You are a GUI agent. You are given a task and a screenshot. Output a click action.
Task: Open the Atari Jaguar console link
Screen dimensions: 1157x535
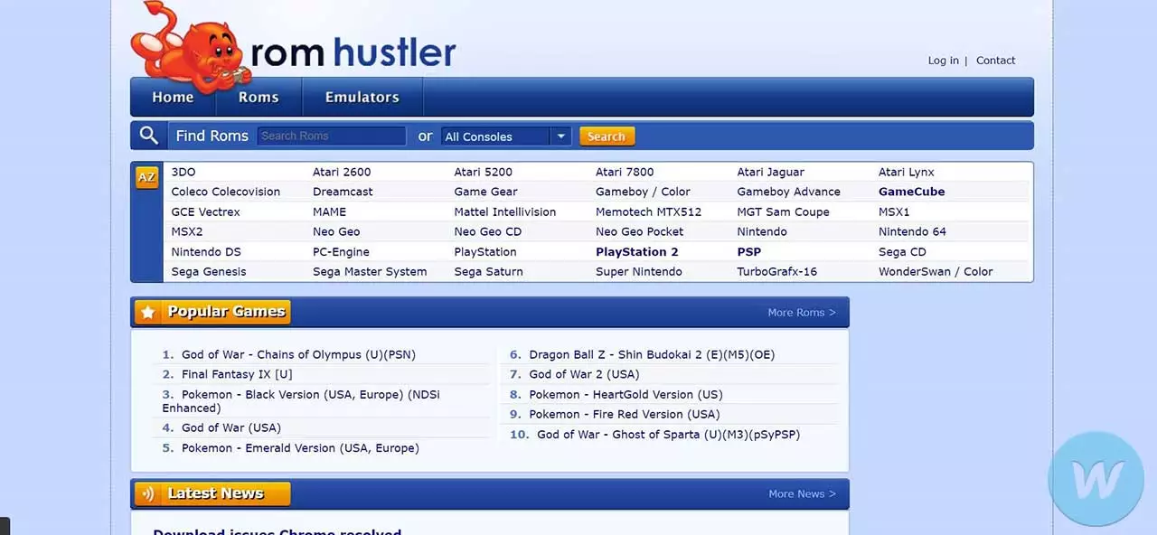770,172
